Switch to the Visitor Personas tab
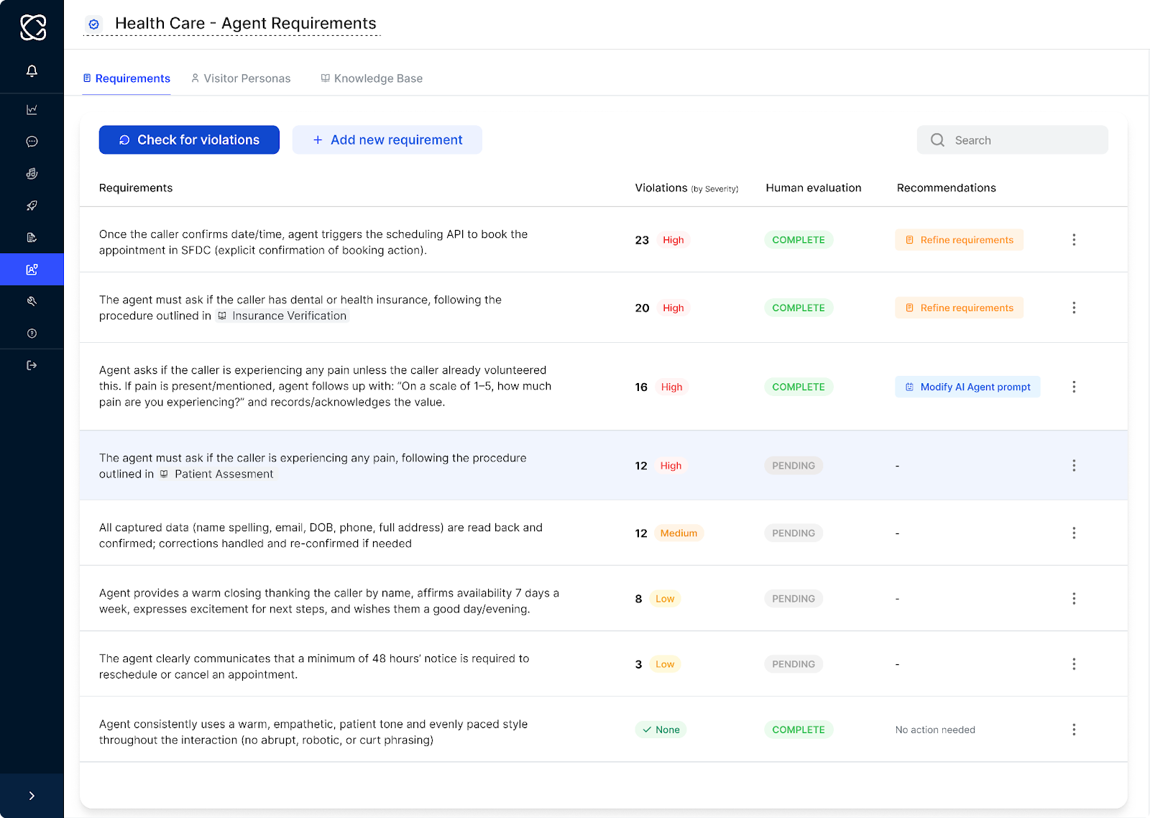 [x=241, y=78]
